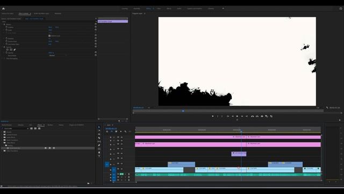
Task: Open timeline display settings wrench
Action: (125, 131)
